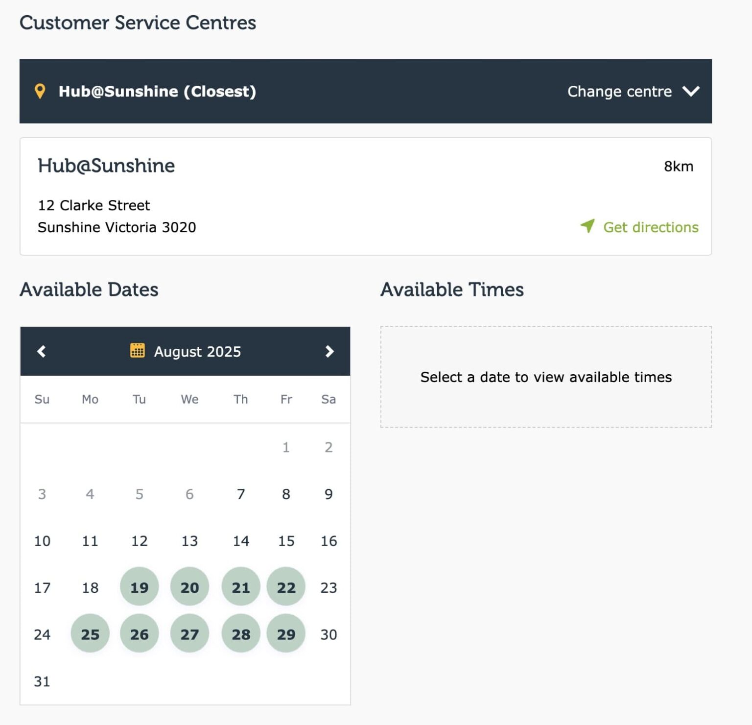Click the August 2025 month title
This screenshot has width=752, height=725.
pyautogui.click(x=197, y=352)
